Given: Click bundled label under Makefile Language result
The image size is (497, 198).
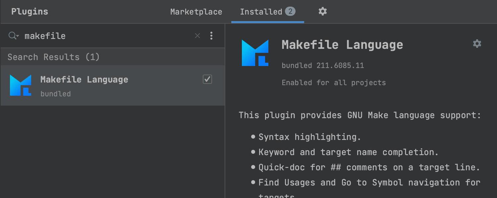Looking at the screenshot, I should [x=56, y=94].
